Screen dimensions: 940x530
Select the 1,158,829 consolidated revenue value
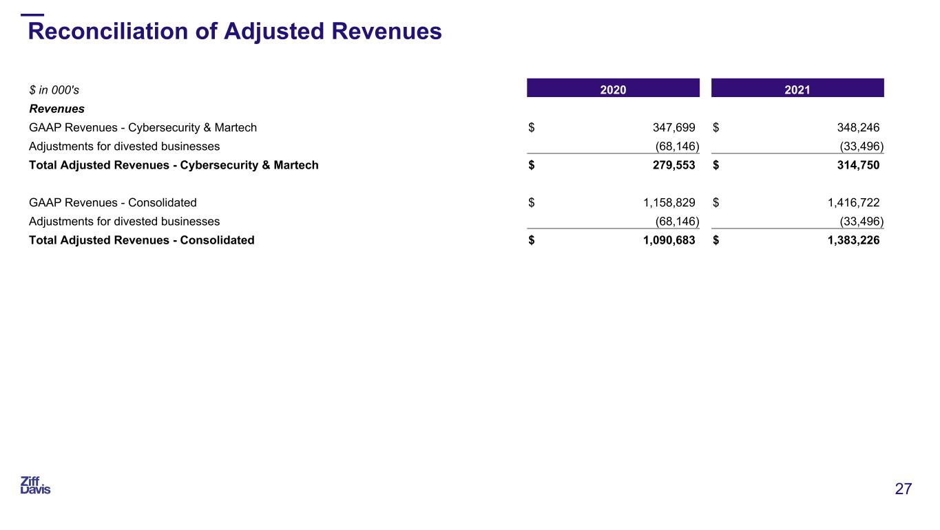[x=664, y=202]
